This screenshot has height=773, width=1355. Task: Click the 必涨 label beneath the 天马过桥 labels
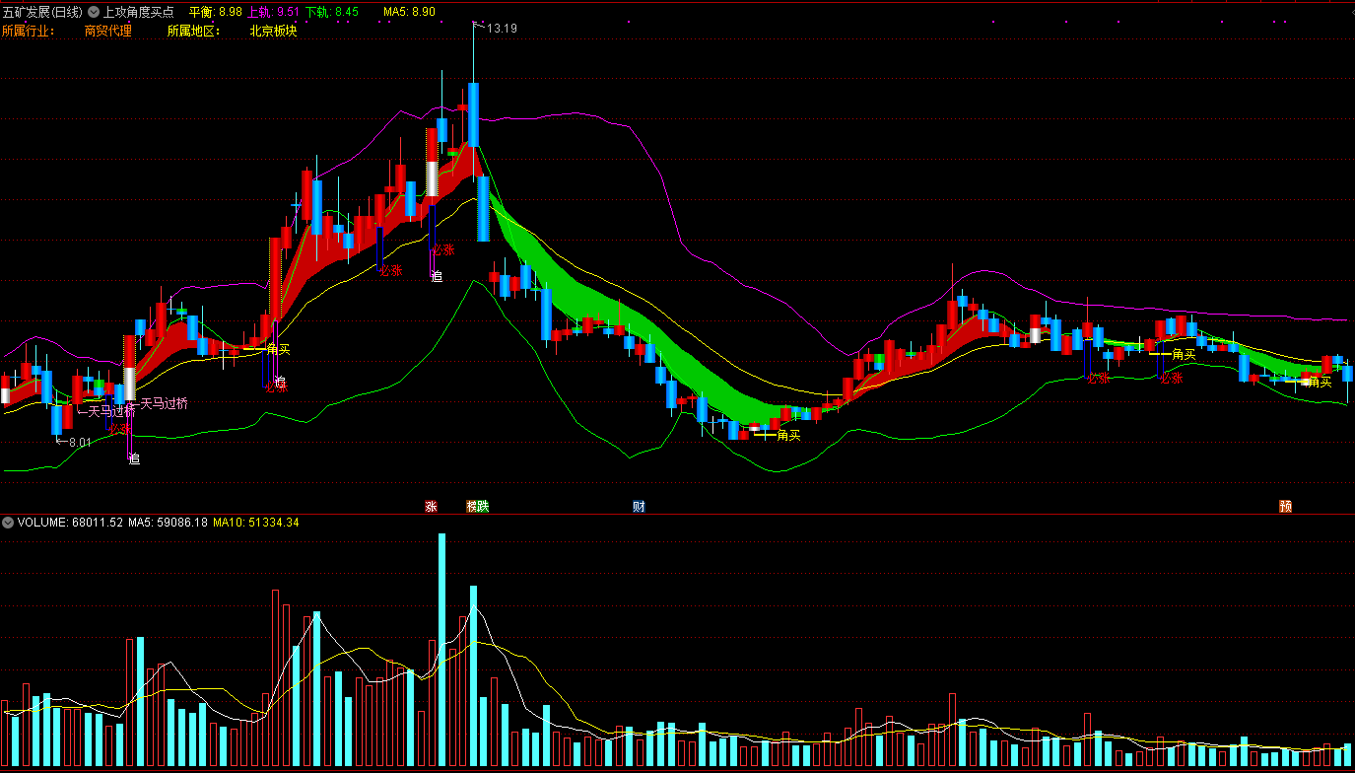pos(119,428)
